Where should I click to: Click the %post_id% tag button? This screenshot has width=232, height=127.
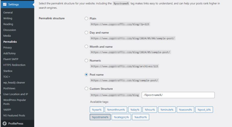(x=204, y=110)
